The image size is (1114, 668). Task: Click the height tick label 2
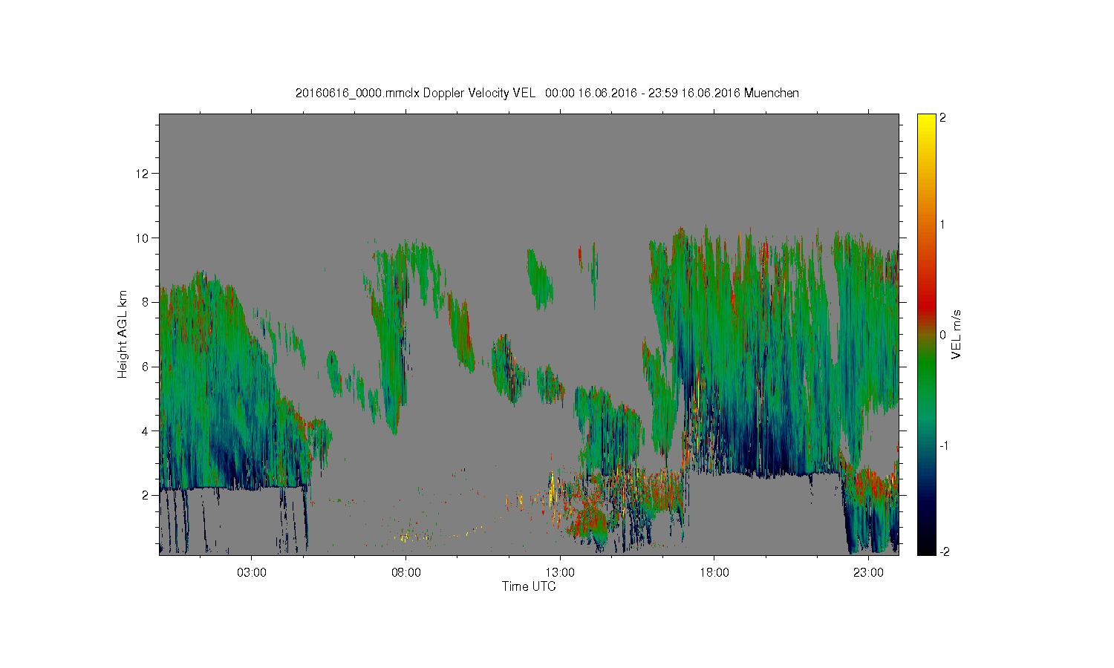click(x=146, y=495)
